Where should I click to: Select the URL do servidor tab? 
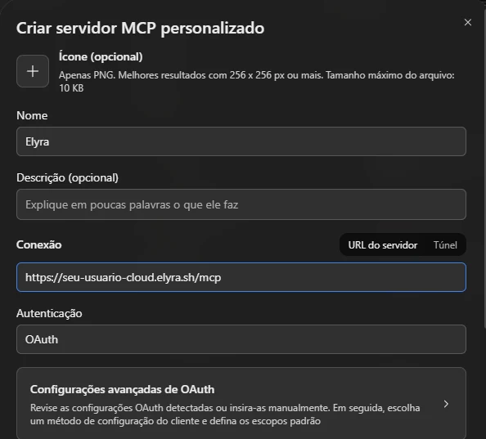pos(382,245)
